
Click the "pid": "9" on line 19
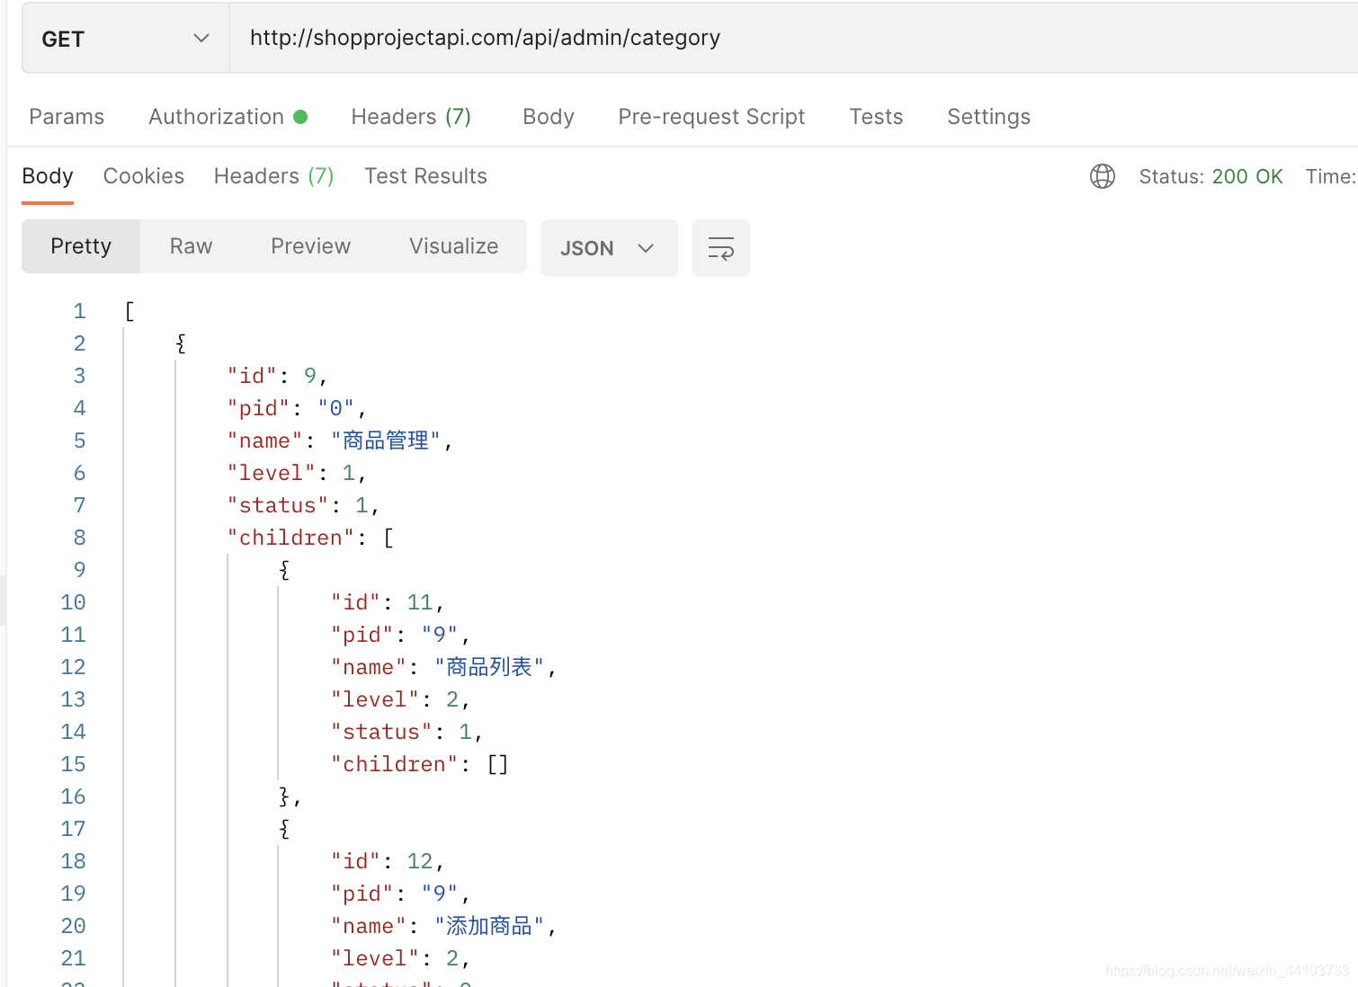(x=400, y=894)
